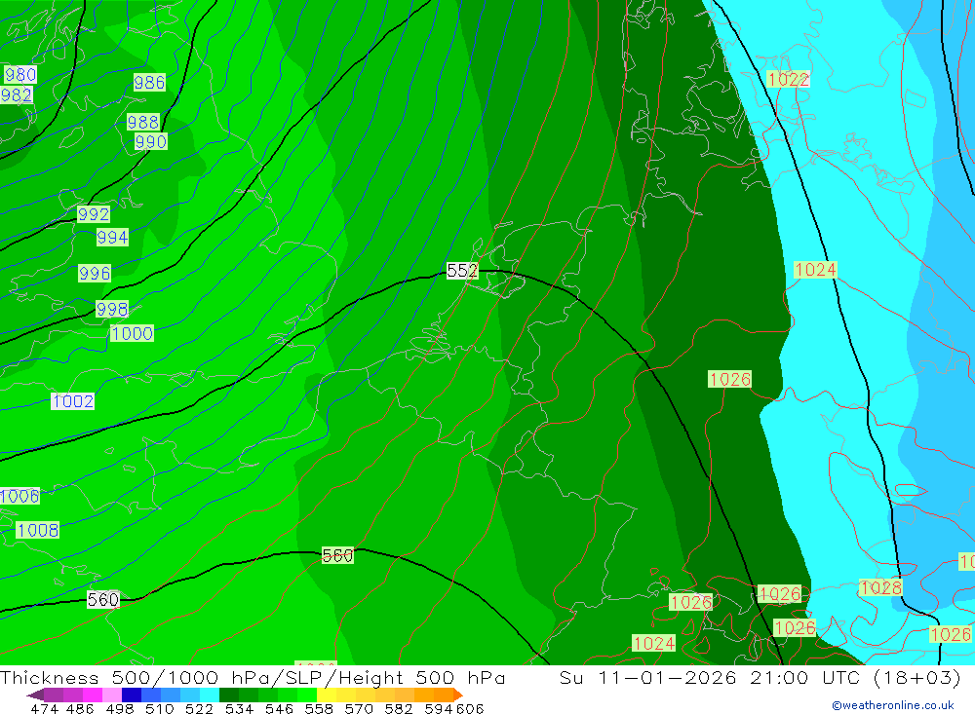Click the 510 legend value

160,708
